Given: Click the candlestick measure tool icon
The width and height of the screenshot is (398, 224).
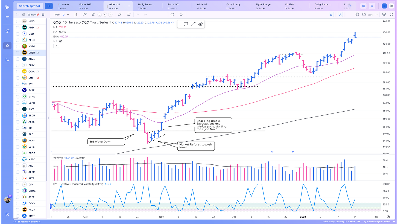Looking at the screenshot, I should pos(200,24).
